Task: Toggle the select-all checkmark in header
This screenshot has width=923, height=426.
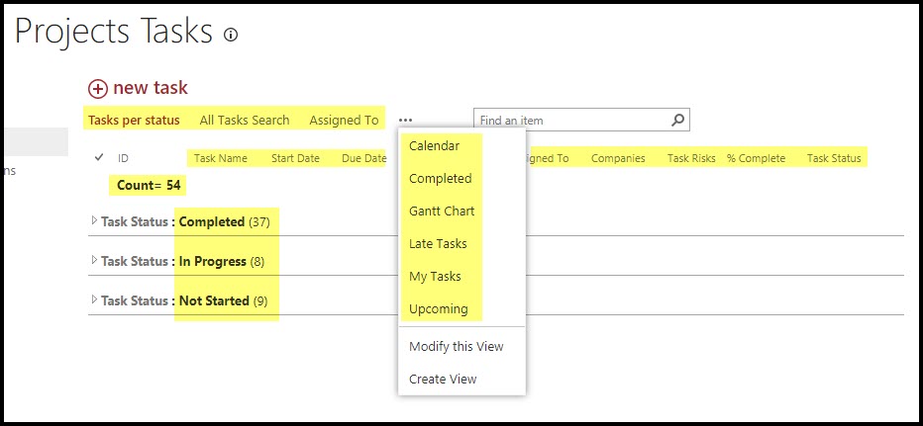Action: (x=99, y=157)
